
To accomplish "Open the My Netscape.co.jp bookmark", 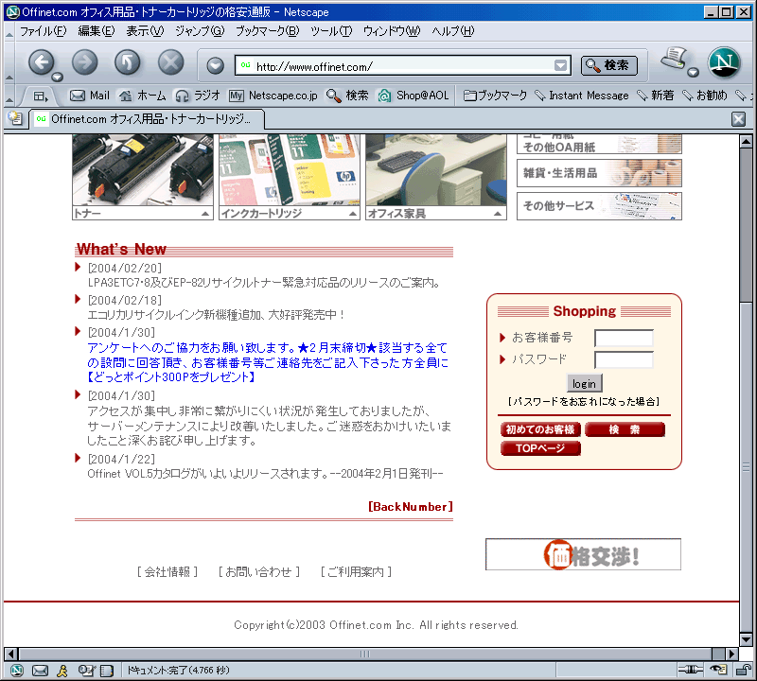I will pyautogui.click(x=273, y=96).
